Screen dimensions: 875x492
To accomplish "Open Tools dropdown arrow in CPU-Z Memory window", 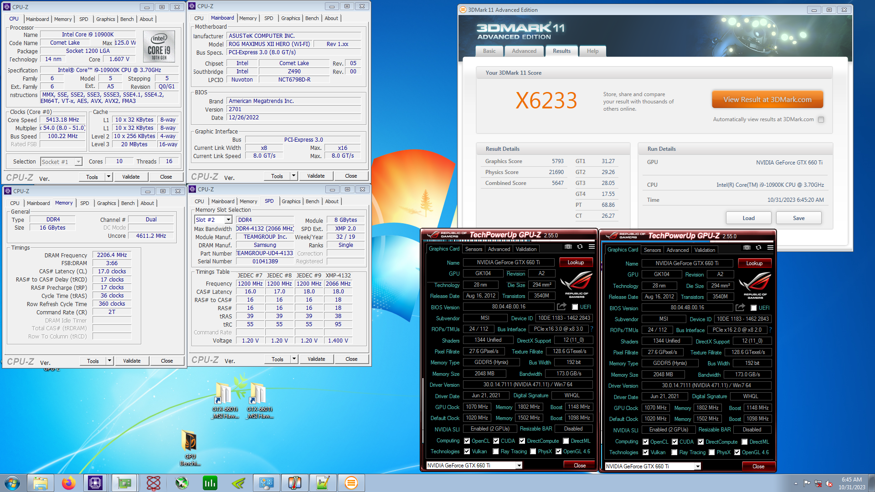I will 109,361.
